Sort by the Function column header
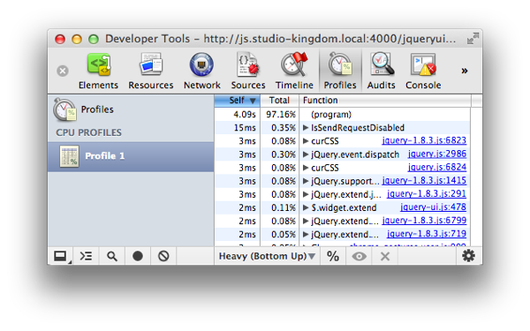530x331 pixels. 385,101
